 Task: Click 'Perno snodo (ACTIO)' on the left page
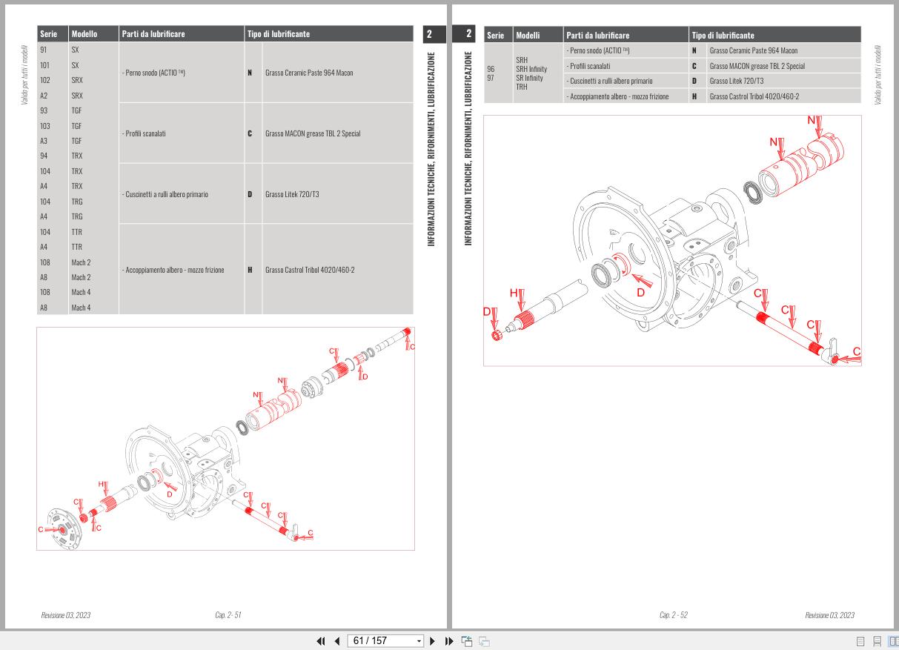pos(153,73)
